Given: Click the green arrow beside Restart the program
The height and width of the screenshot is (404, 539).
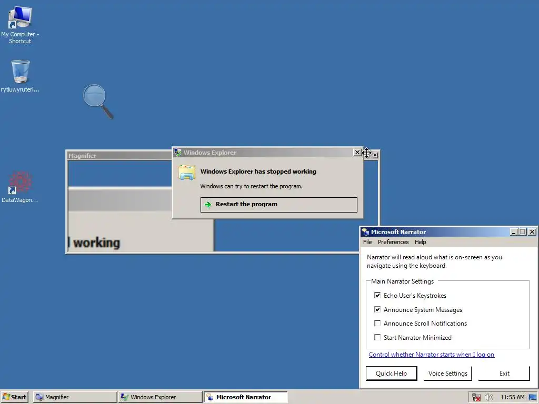Looking at the screenshot, I should coord(208,205).
